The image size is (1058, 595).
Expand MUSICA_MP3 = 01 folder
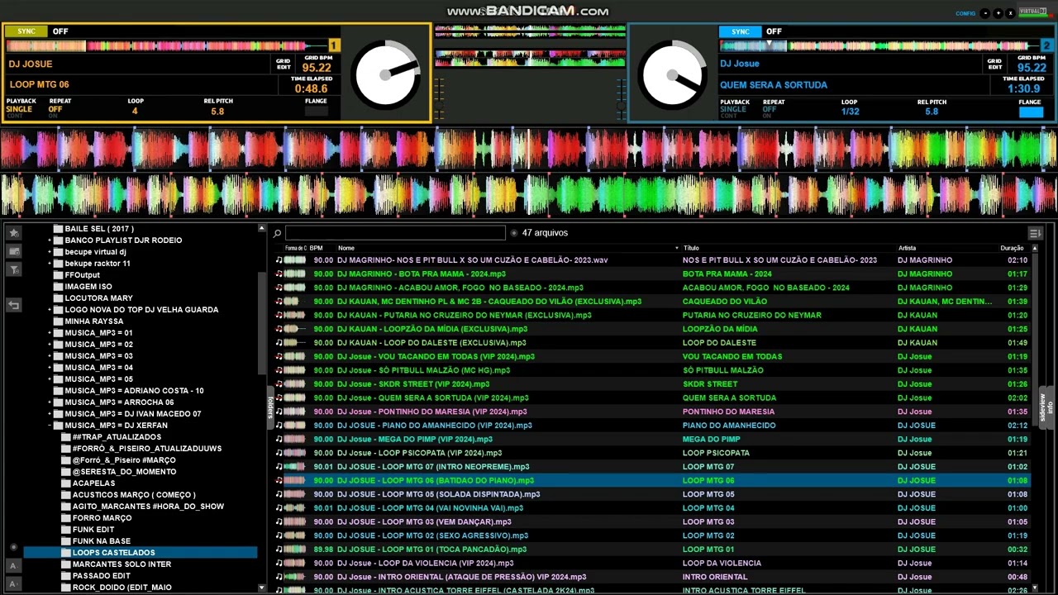point(50,333)
